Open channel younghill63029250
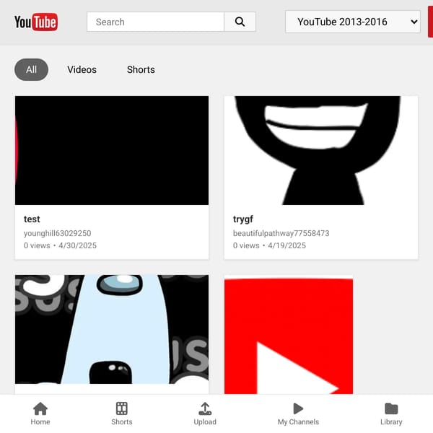 click(x=58, y=233)
